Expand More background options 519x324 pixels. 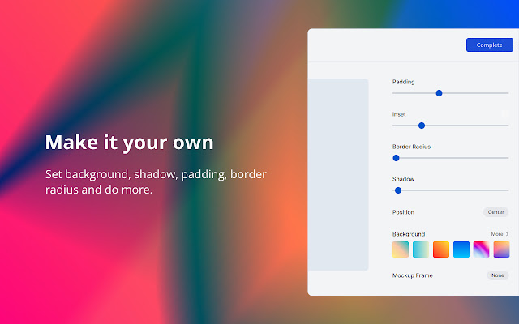tap(500, 234)
